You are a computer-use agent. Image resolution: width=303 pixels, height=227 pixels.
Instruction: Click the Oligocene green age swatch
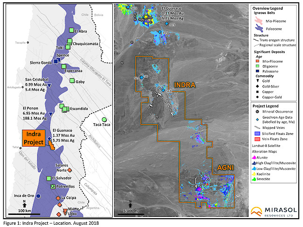click(x=255, y=64)
